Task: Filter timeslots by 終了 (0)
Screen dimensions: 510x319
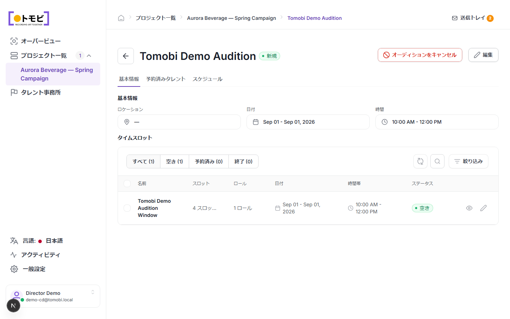Action: pos(243,161)
